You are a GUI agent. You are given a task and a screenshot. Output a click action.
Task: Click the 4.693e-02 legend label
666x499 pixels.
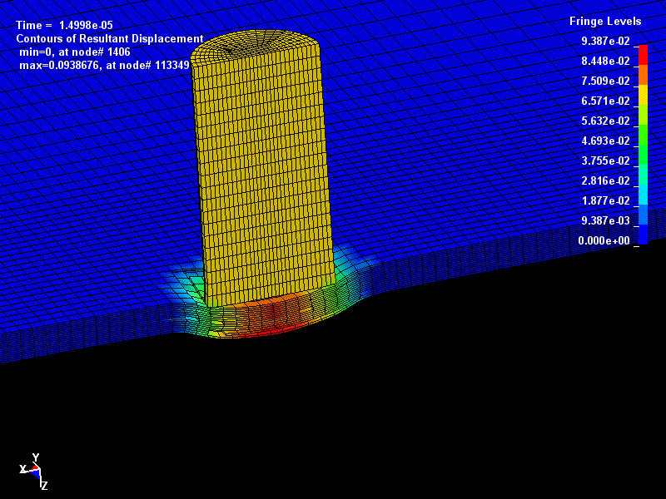pos(606,139)
